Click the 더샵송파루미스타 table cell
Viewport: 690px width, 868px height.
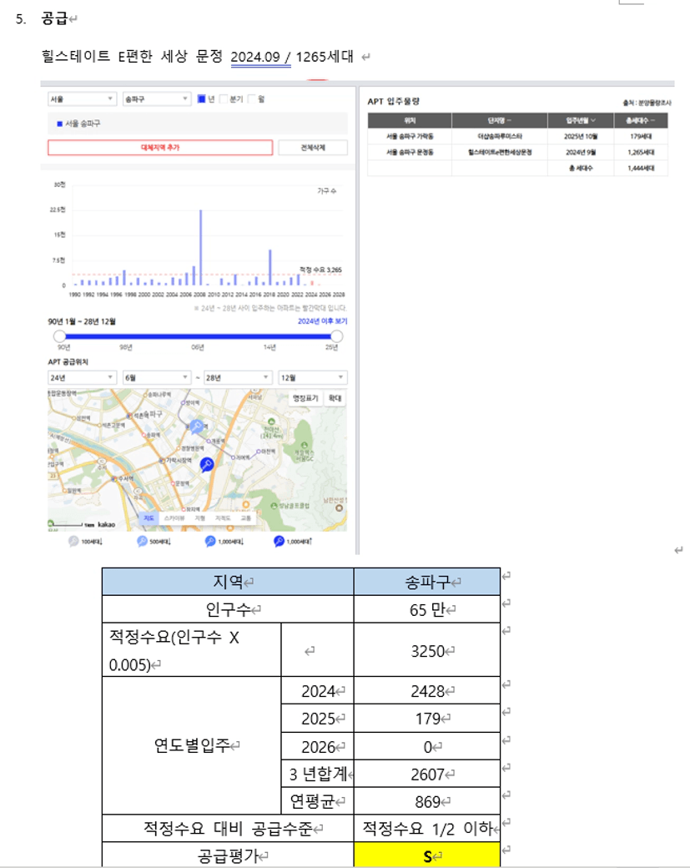[x=500, y=136]
